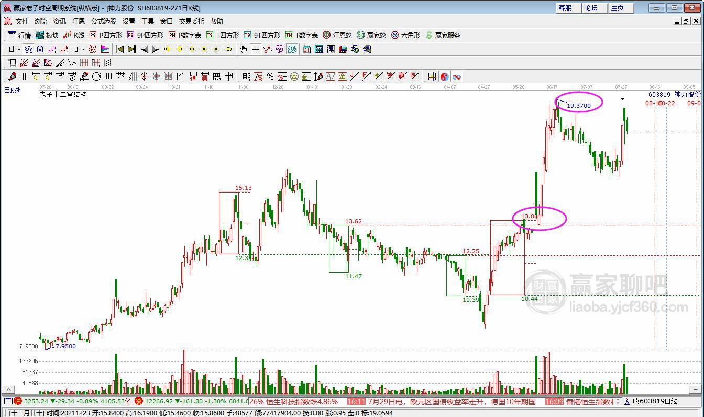
Task: Click the 13.62 price level label
Action: tap(354, 221)
